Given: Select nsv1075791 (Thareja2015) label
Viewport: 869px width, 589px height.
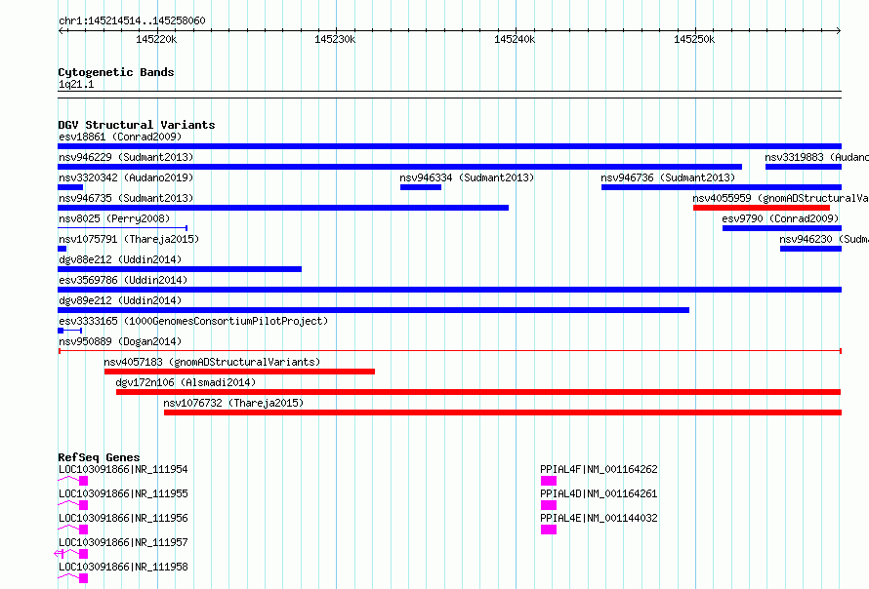Looking at the screenshot, I should pos(129,239).
